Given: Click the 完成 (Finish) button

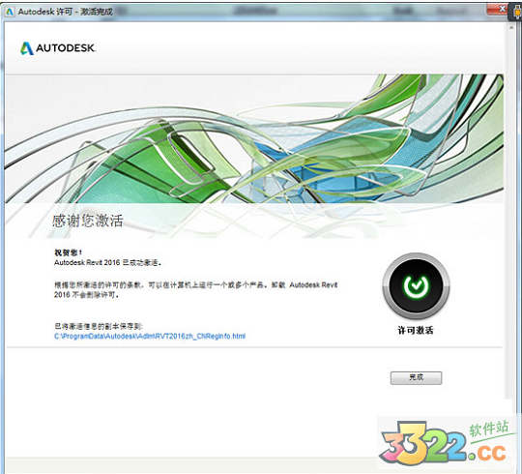Looking at the screenshot, I should [416, 377].
